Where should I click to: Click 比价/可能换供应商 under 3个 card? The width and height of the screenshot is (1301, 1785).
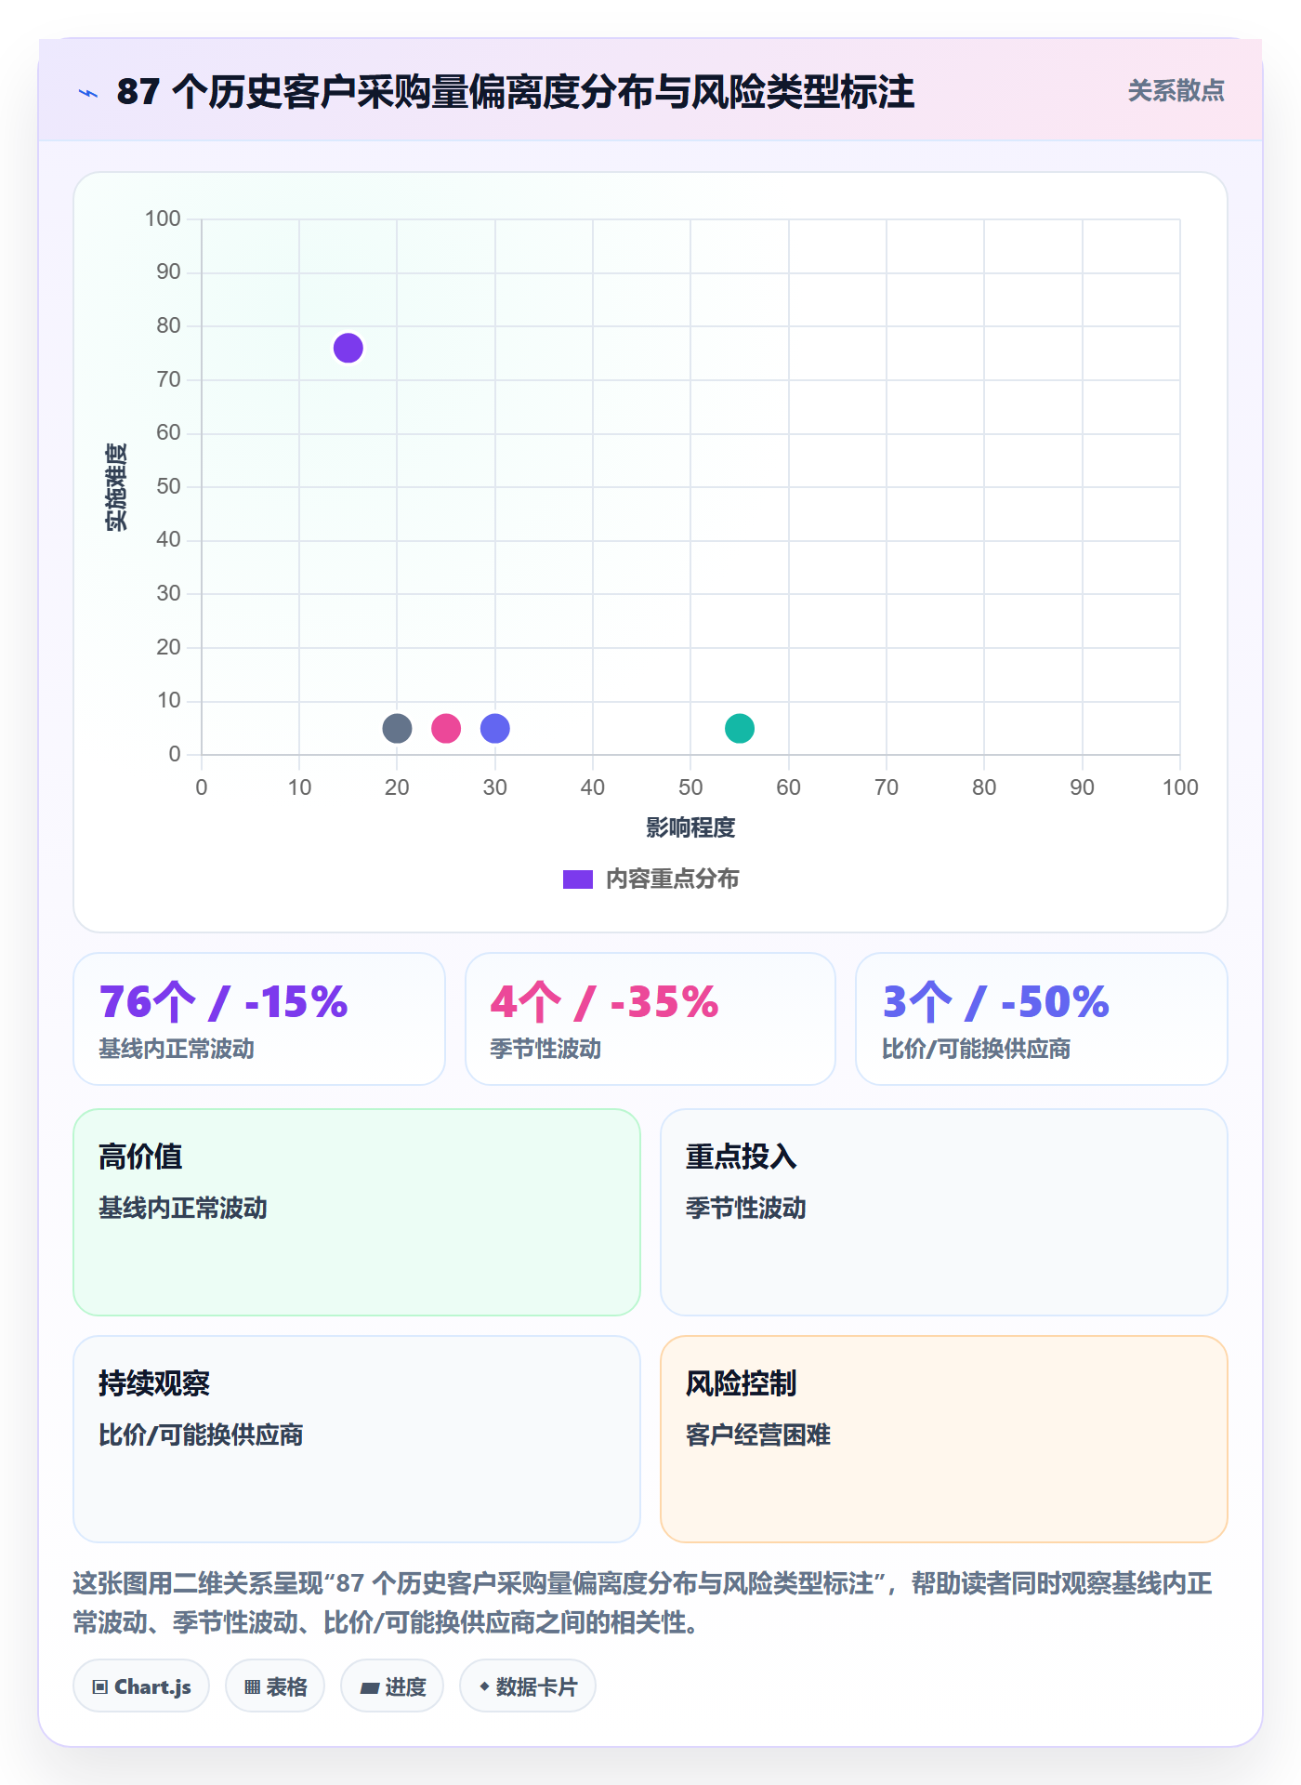pyautogui.click(x=976, y=1050)
